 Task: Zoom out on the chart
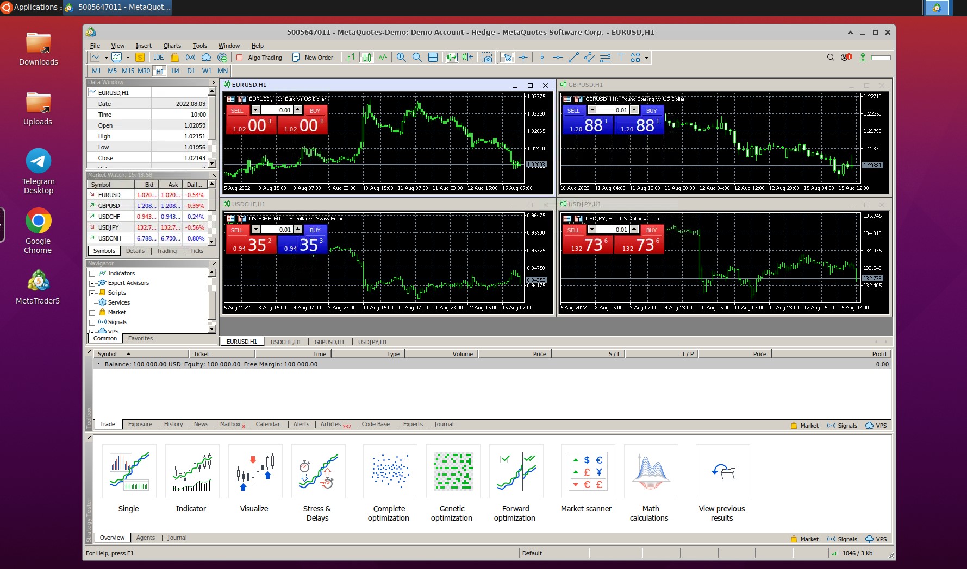click(417, 58)
